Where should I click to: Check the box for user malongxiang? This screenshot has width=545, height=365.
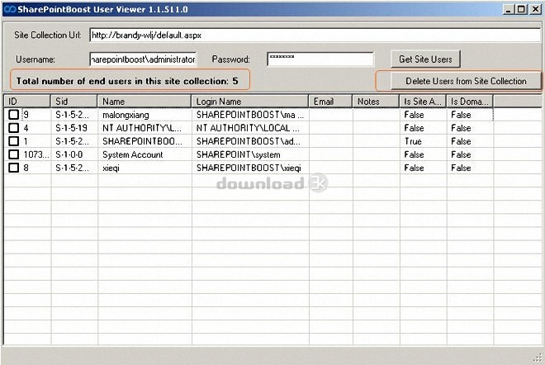point(13,115)
